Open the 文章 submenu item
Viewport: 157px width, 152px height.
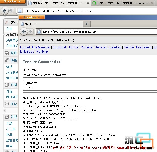coord(9,29)
